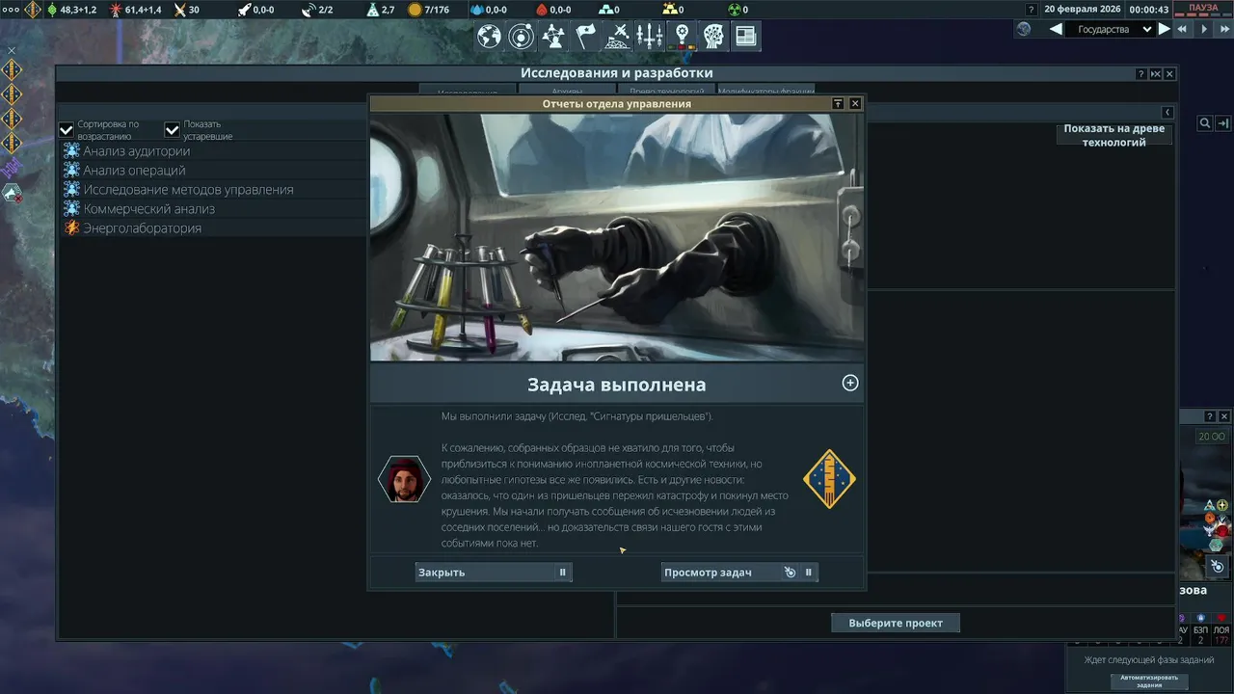The image size is (1234, 694).
Task: Open the fleets panel icon
Action: click(650, 37)
